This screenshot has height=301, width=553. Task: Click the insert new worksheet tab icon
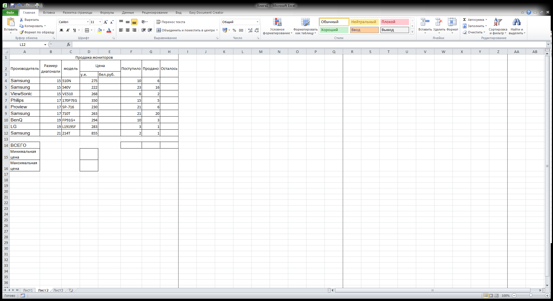coord(71,290)
